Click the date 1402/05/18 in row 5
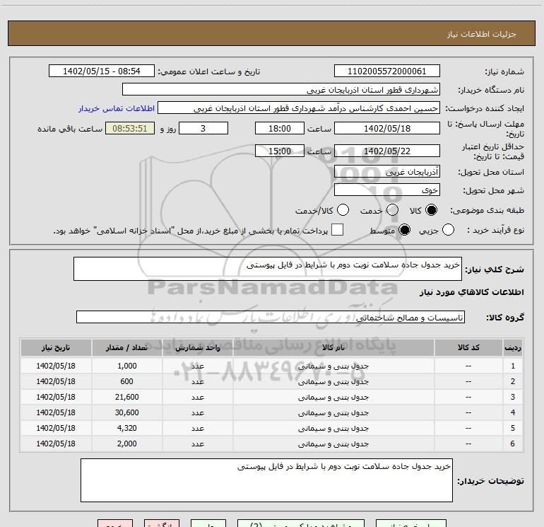 click(56, 428)
